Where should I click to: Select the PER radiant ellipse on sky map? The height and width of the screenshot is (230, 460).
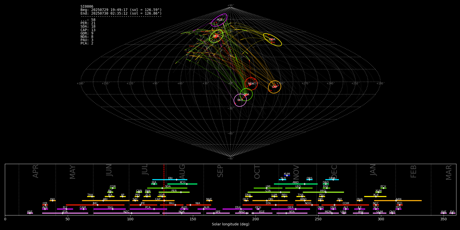216,36
